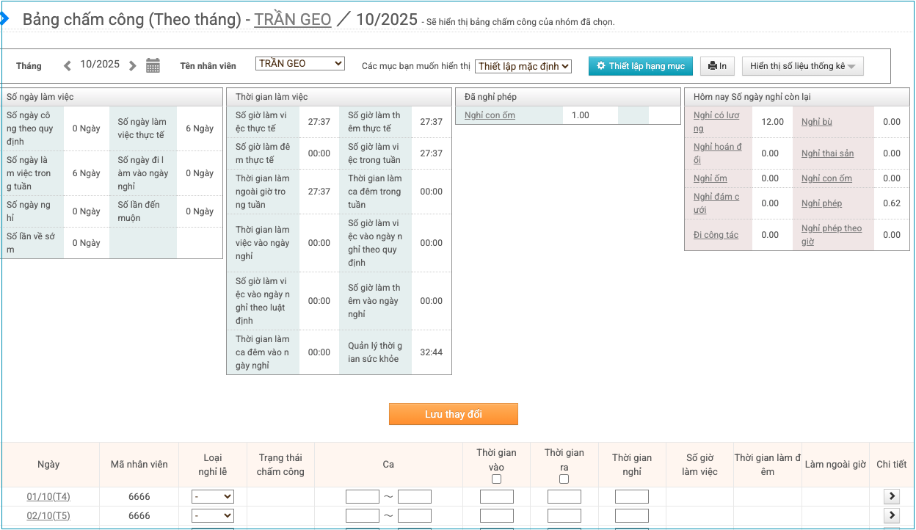This screenshot has height=530, width=916.
Task: Open leave type dropdown for 01/10
Action: (x=212, y=497)
